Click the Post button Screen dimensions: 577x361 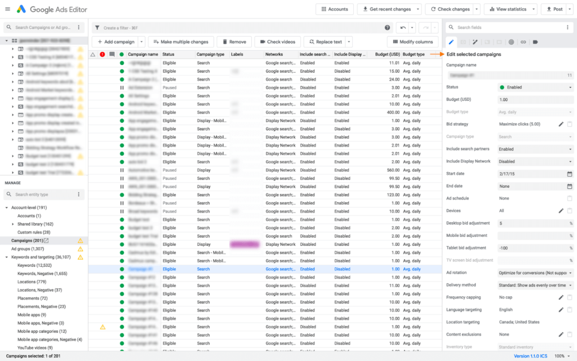pyautogui.click(x=554, y=9)
